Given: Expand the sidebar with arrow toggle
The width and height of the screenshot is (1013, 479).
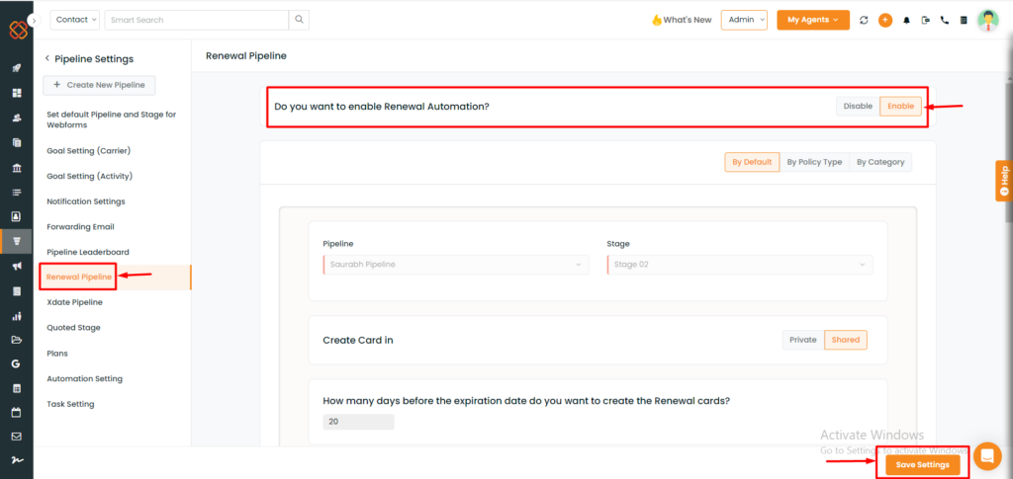Looking at the screenshot, I should (x=35, y=21).
